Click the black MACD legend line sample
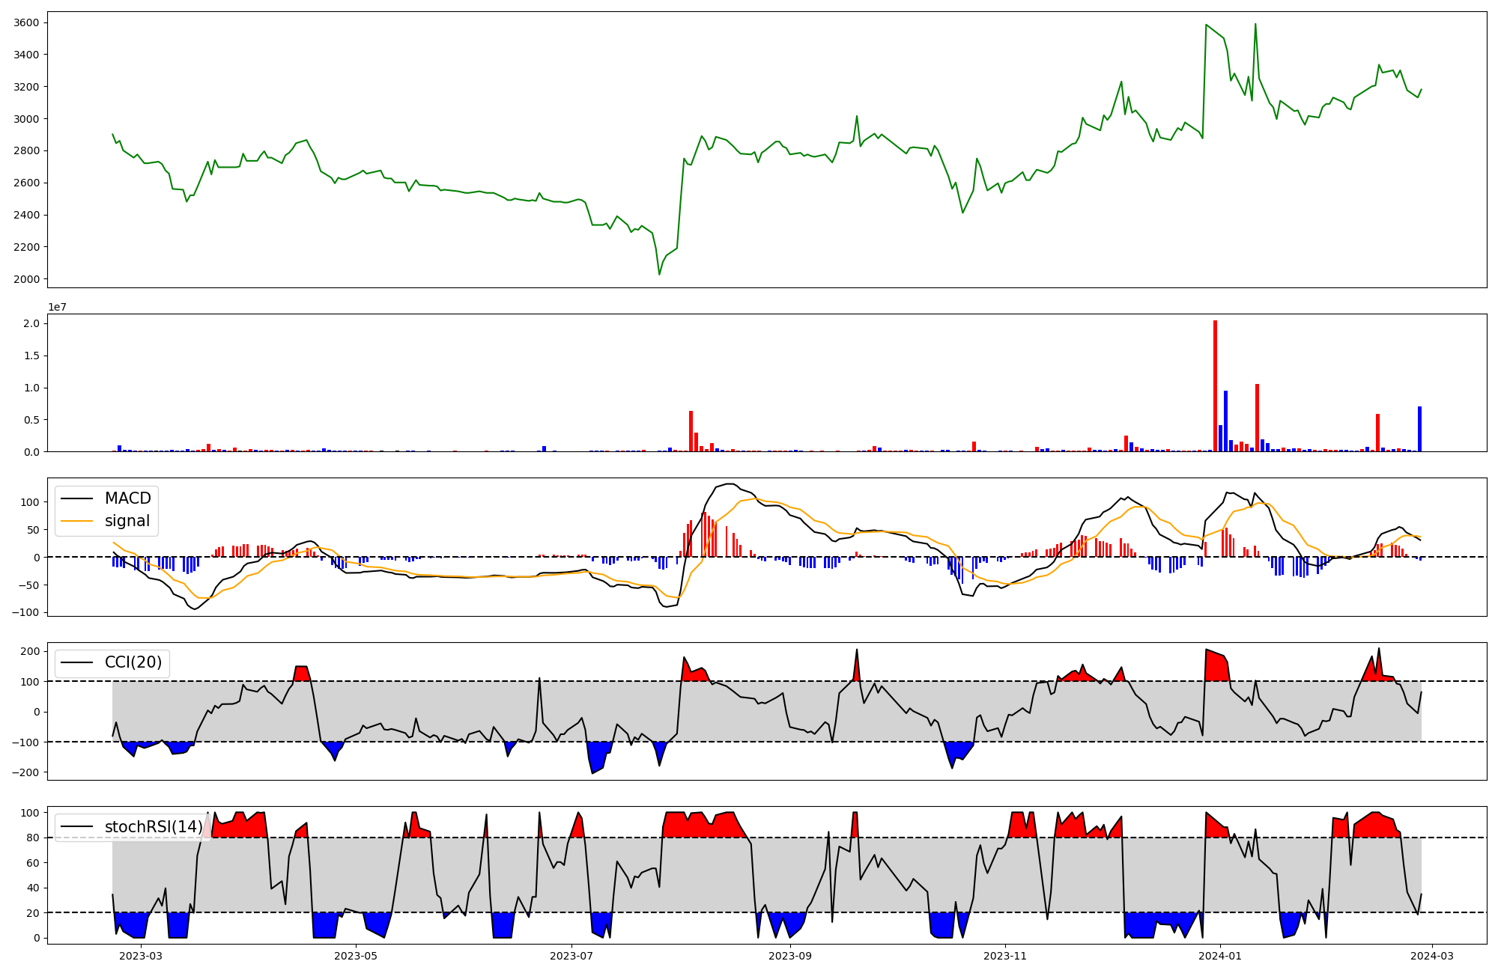 point(76,498)
